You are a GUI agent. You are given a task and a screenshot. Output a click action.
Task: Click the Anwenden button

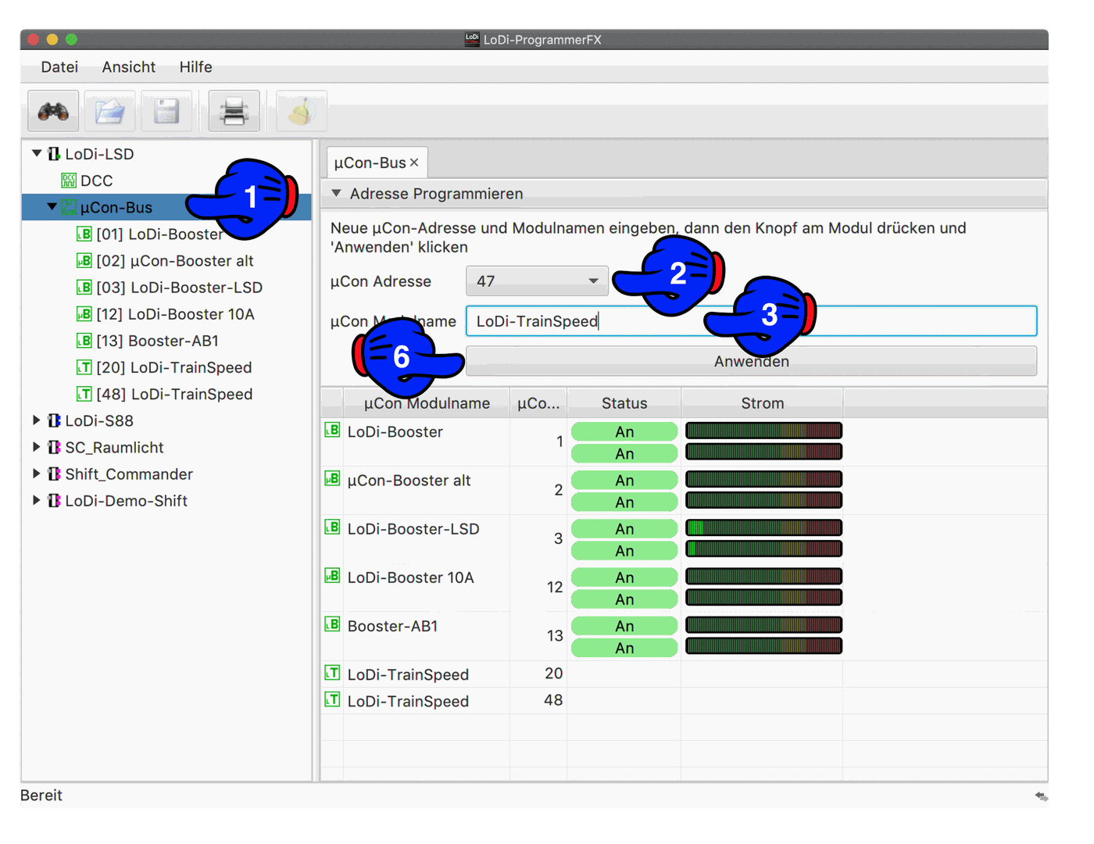point(751,361)
